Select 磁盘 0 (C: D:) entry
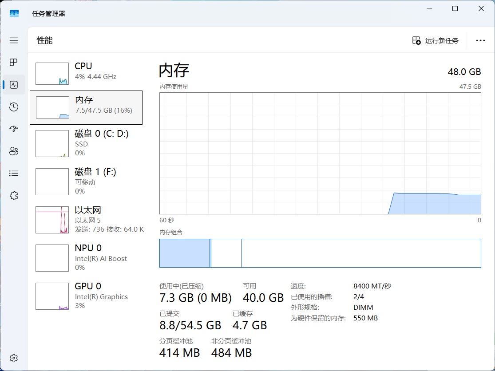 [x=86, y=143]
